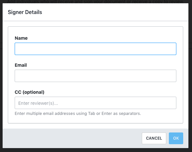
Task: Click the helper text about Tab or Enter separators
Action: [78, 114]
